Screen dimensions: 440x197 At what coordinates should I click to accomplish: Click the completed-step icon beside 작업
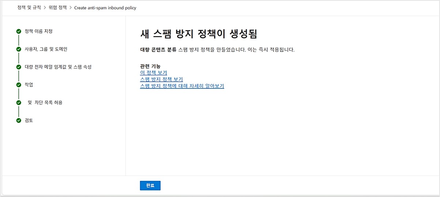19,85
